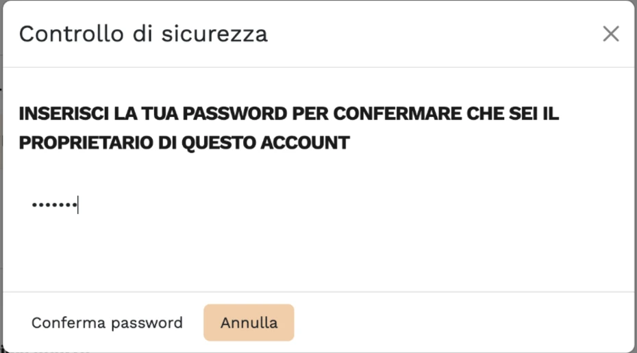Click the word "sicurezza" in the title
Screen dimensions: 637x353
pyautogui.click(x=214, y=34)
